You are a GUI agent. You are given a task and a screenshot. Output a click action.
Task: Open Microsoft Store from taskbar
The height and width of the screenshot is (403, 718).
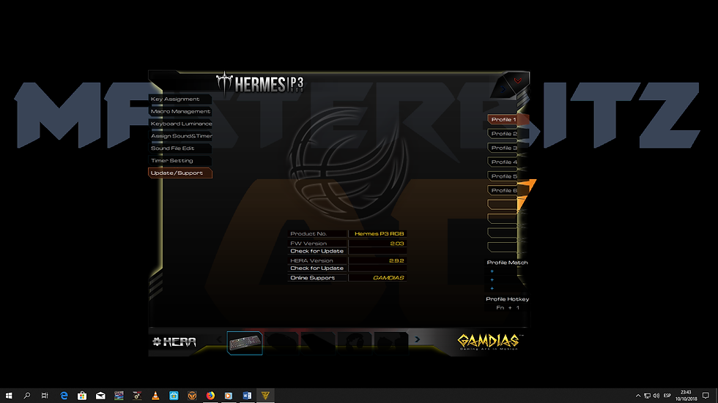tap(82, 396)
